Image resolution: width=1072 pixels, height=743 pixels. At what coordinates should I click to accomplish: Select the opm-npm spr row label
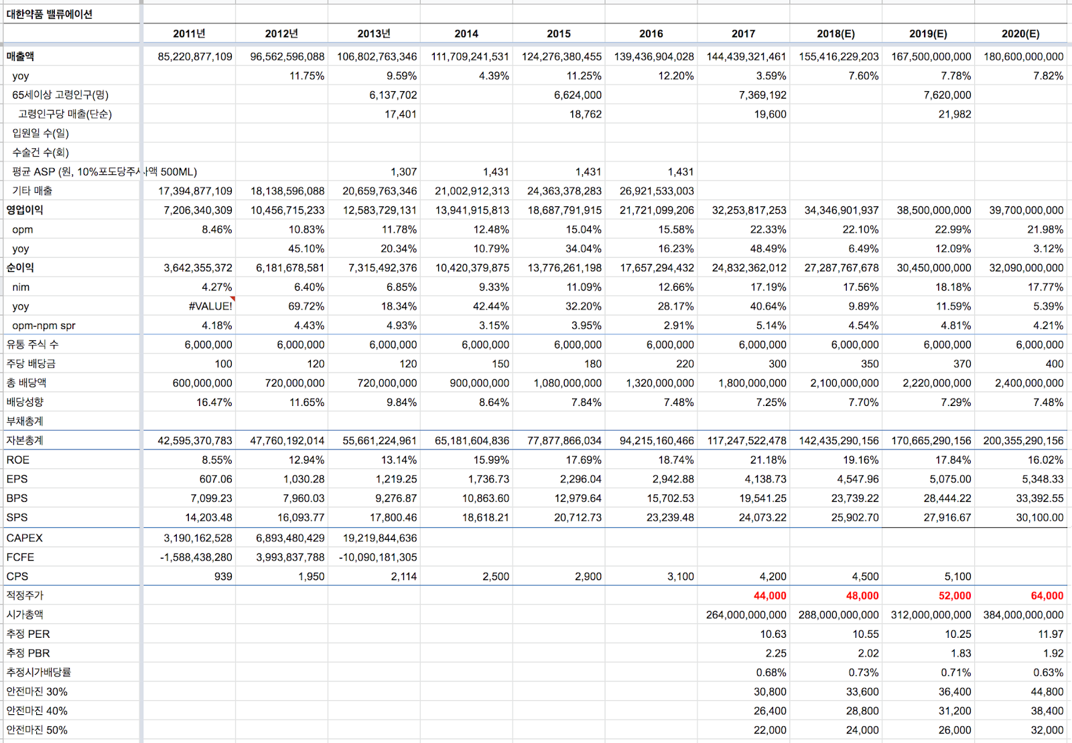coord(44,326)
